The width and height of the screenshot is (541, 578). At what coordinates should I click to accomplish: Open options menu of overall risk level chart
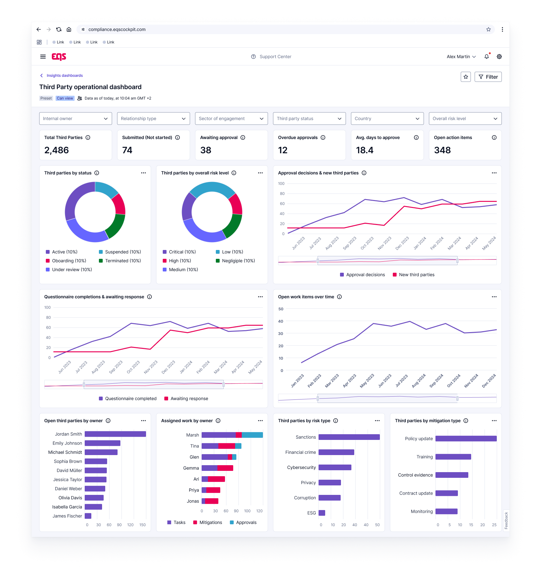pyautogui.click(x=260, y=173)
